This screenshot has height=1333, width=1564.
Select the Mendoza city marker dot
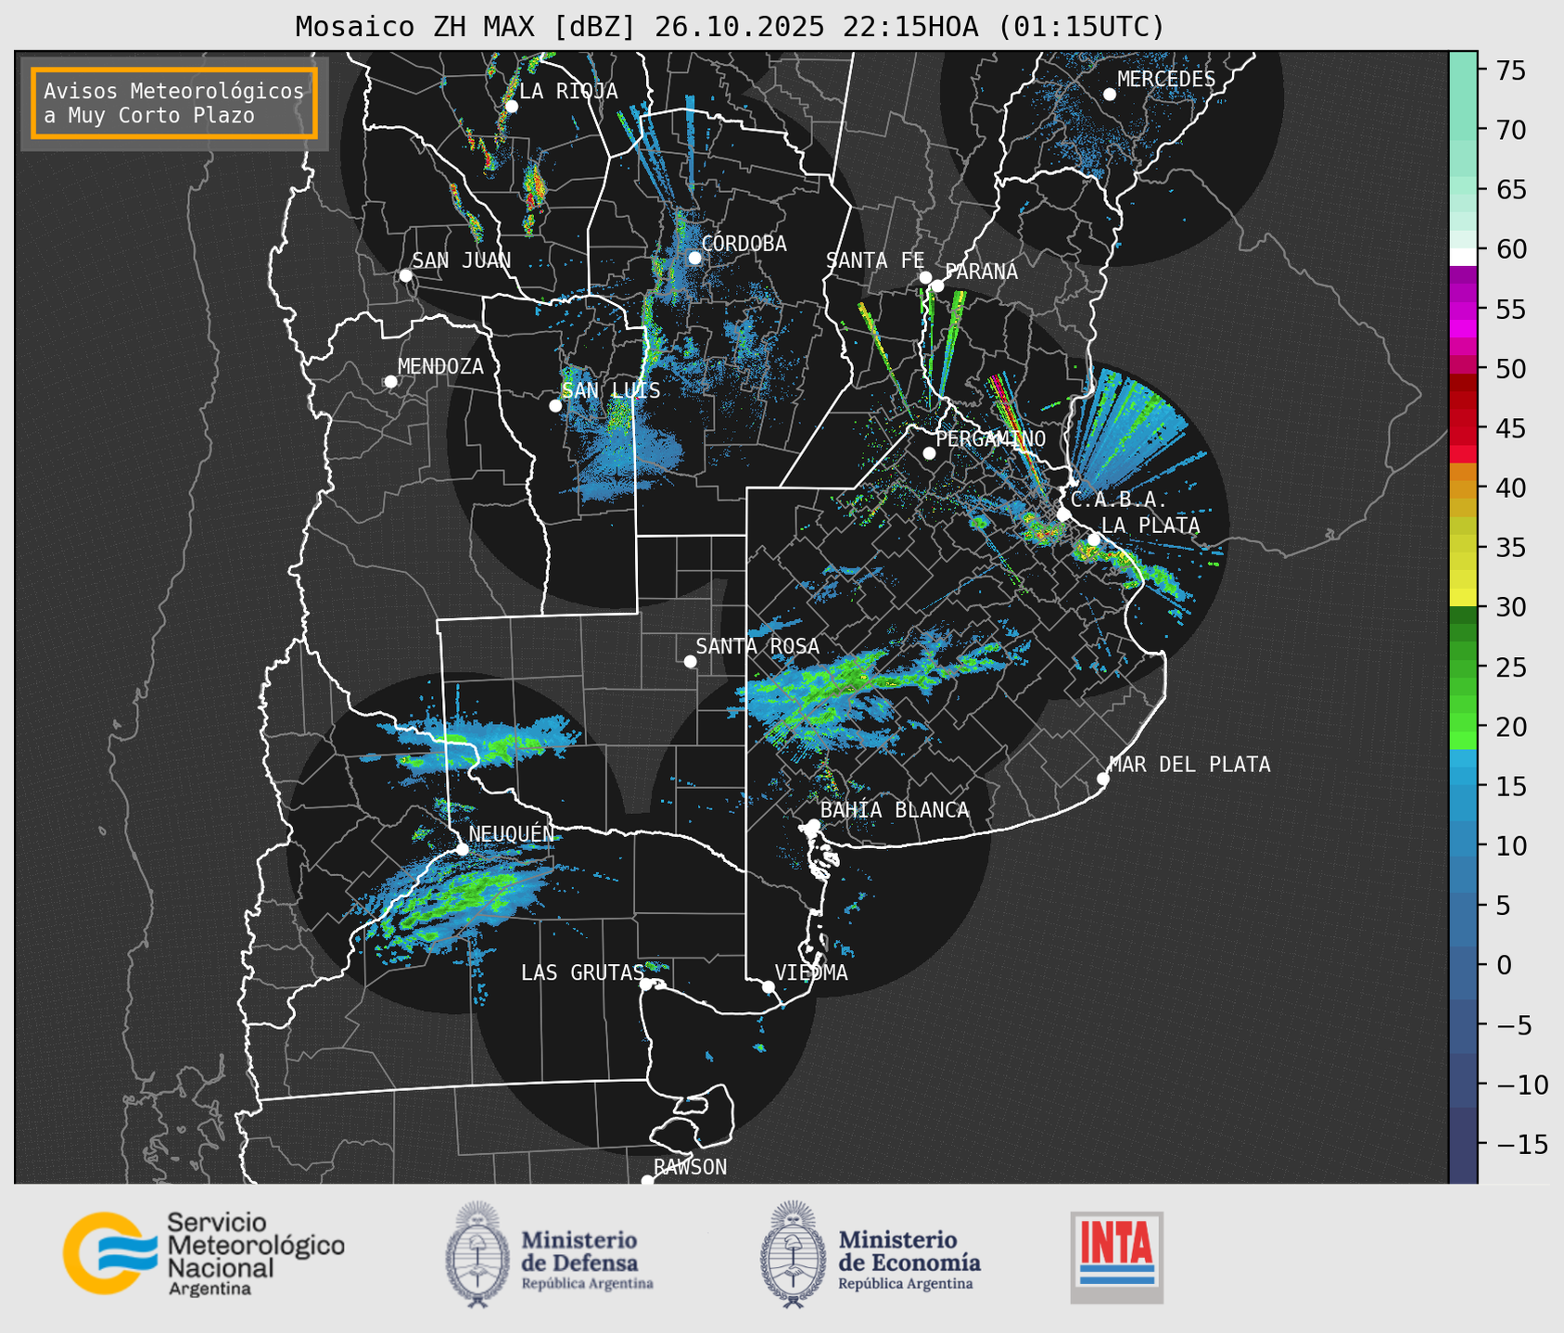[x=391, y=382]
